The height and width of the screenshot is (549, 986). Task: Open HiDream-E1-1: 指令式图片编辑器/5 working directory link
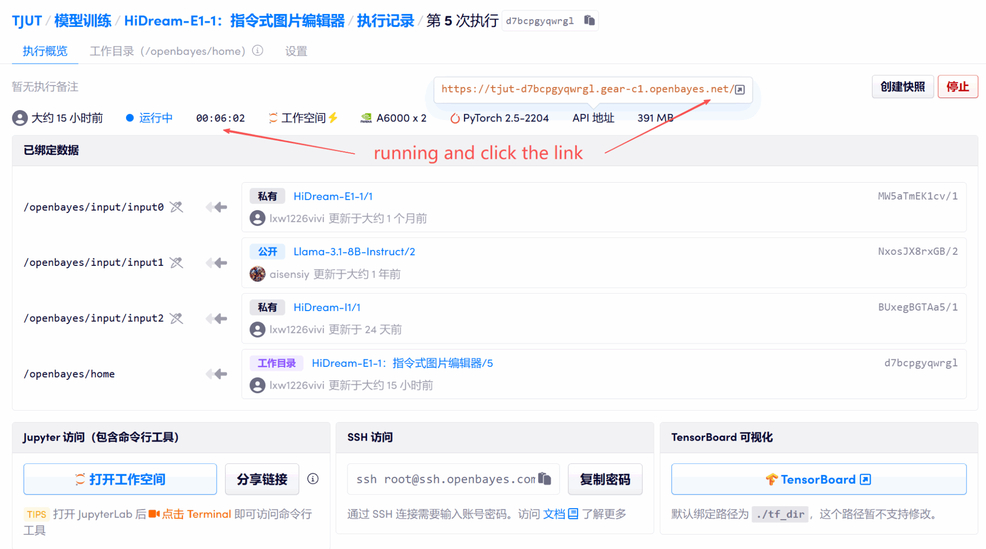click(402, 363)
